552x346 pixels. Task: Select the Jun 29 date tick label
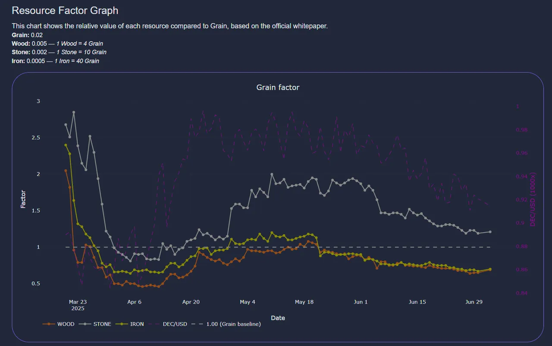tap(474, 302)
